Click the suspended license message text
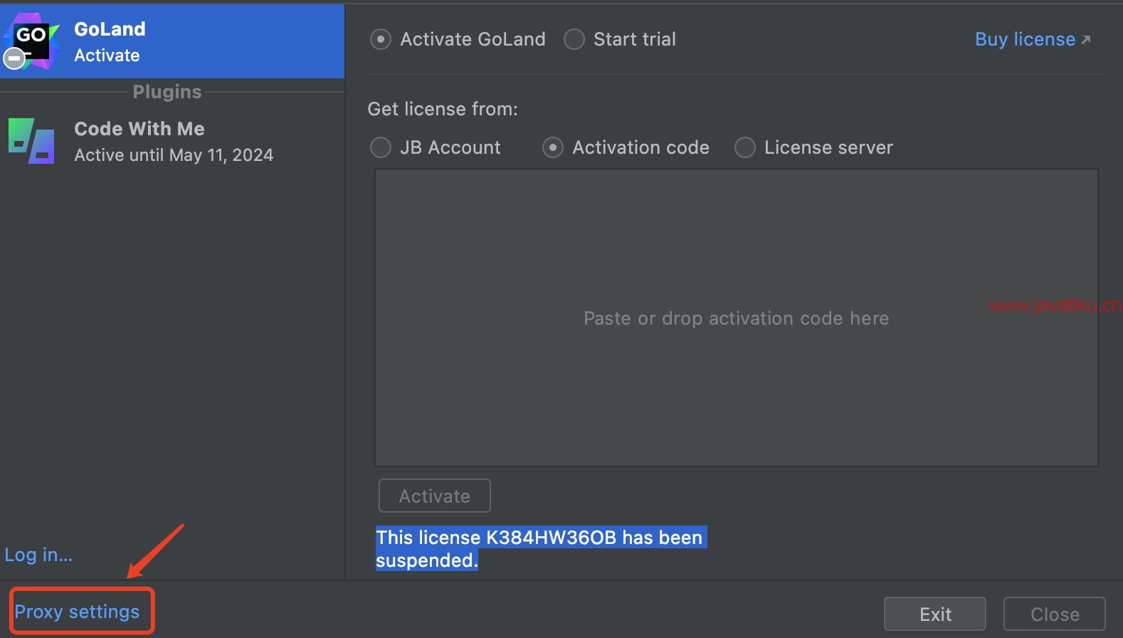 541,549
